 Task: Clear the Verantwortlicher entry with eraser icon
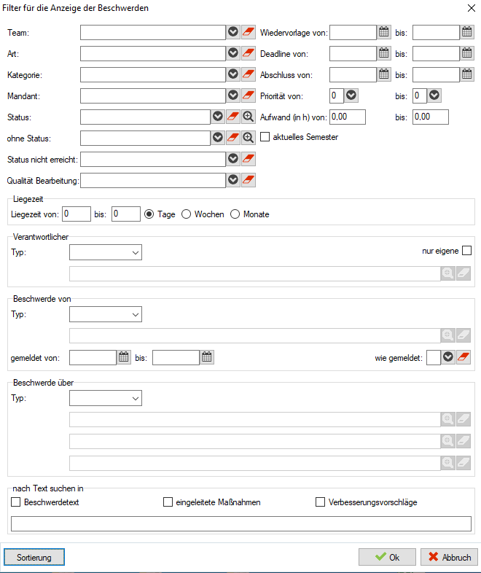[464, 273]
